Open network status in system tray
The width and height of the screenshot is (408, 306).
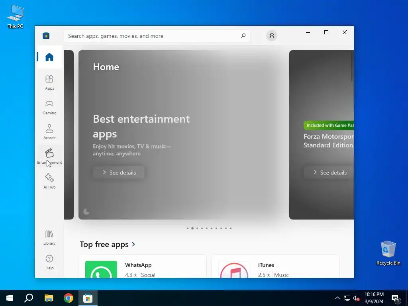pos(347,298)
